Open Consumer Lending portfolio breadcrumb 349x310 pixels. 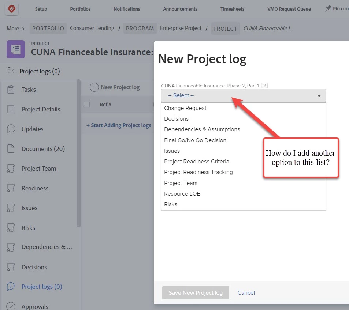[x=92, y=28]
